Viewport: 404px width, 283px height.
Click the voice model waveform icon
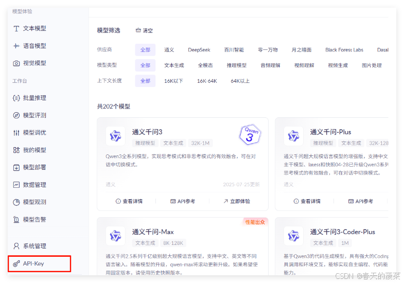coord(16,46)
